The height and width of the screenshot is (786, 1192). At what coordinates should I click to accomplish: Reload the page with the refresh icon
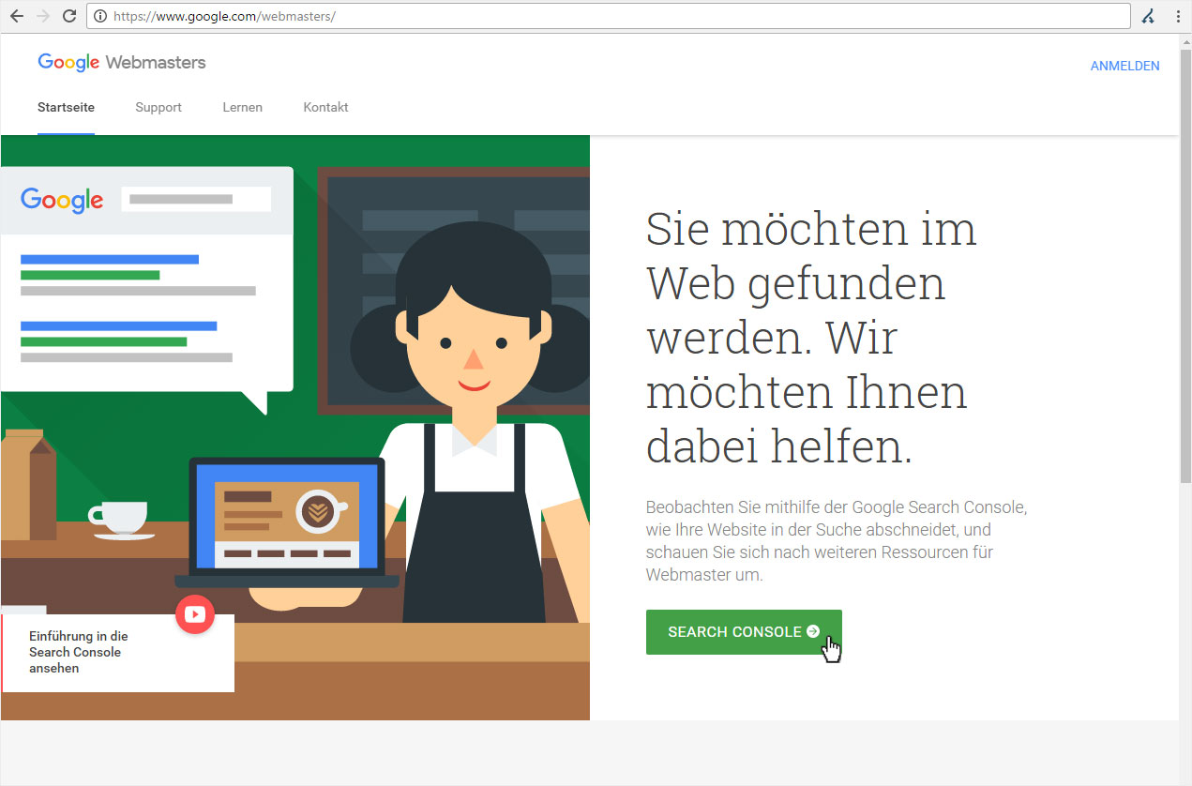[x=68, y=16]
